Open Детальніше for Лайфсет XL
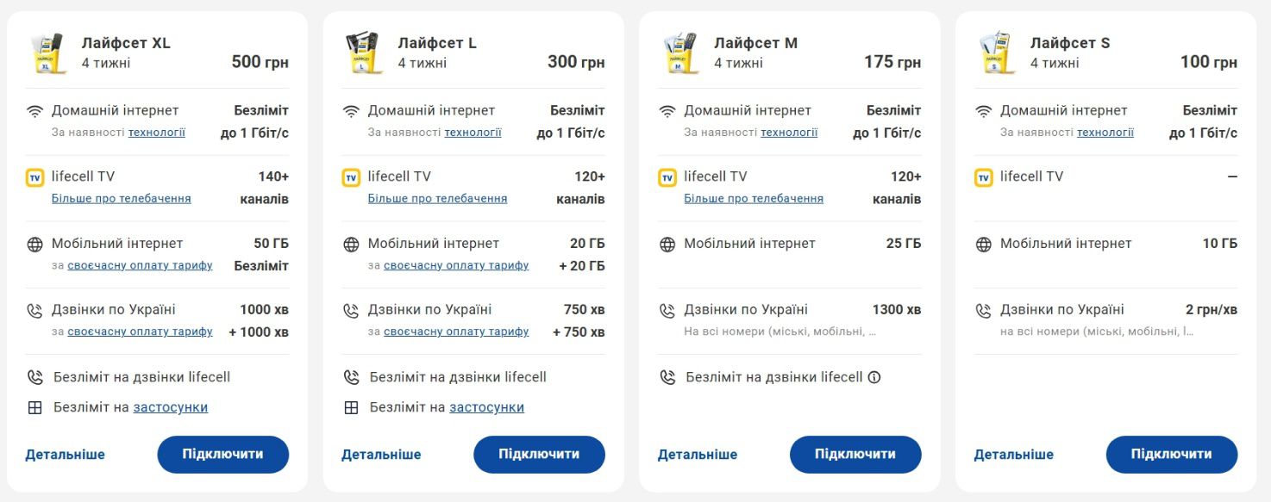 click(65, 454)
